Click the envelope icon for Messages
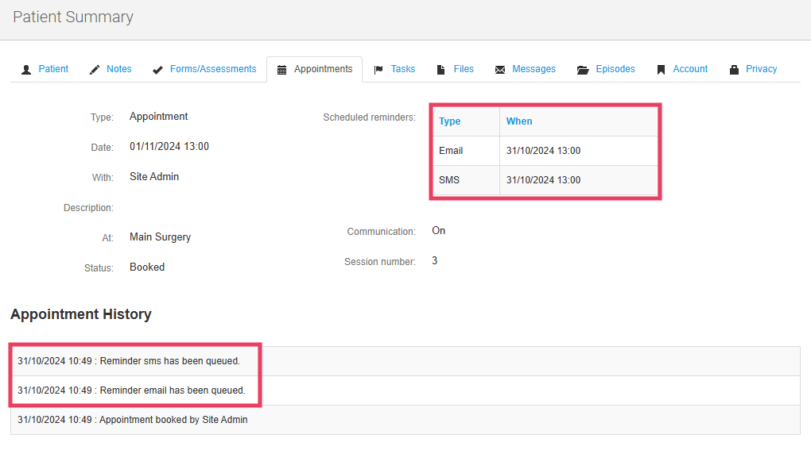811x450 pixels. [x=500, y=70]
